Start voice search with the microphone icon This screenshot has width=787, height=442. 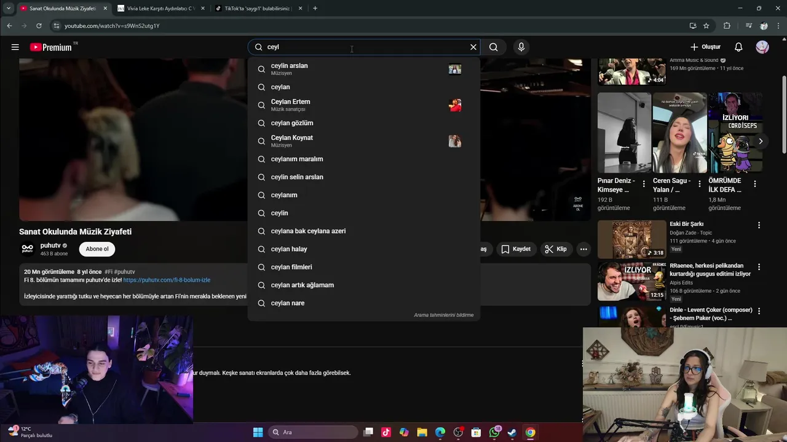point(521,47)
